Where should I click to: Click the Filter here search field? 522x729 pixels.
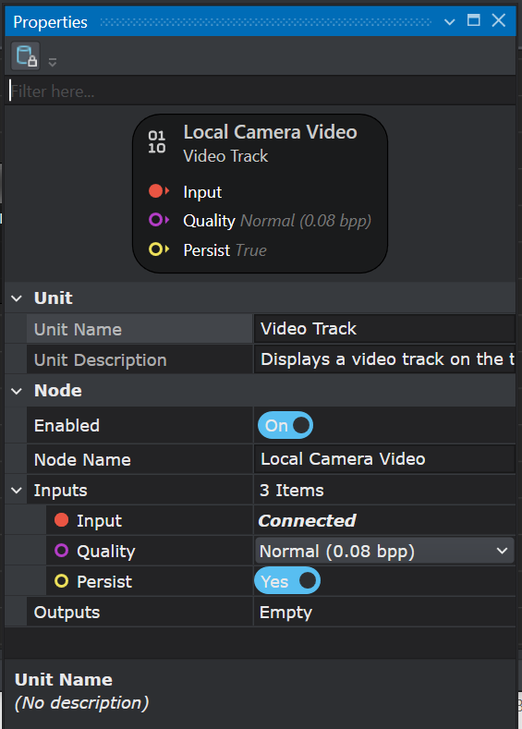(x=262, y=91)
